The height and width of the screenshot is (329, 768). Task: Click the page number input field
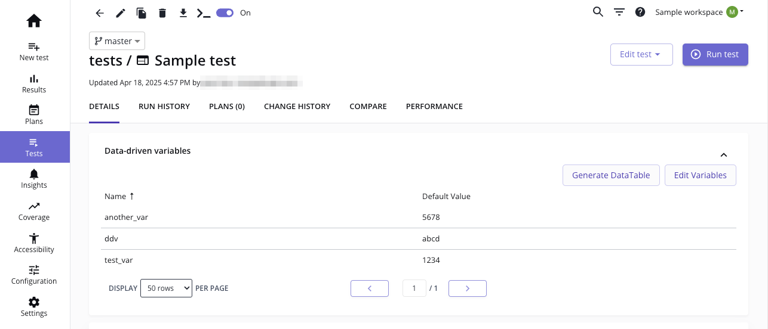(414, 288)
